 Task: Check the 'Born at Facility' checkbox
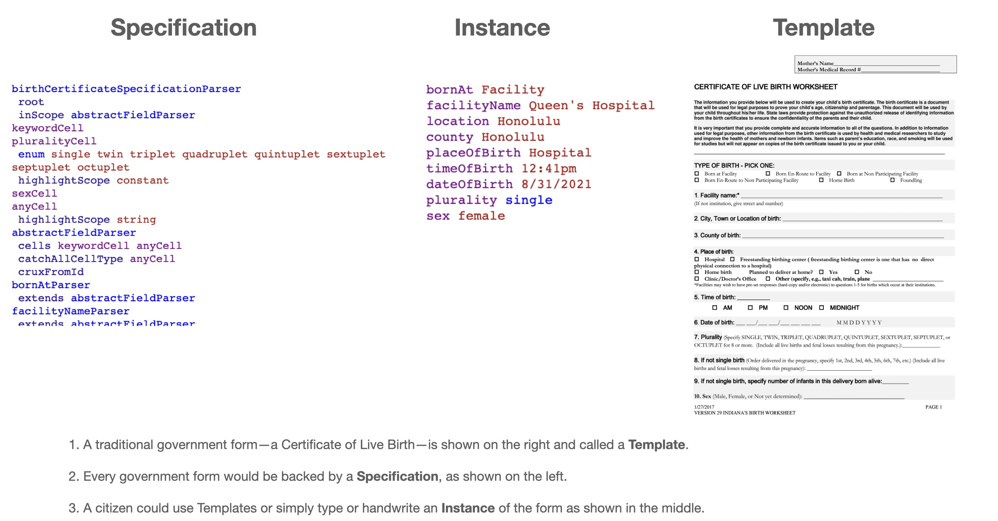click(696, 174)
